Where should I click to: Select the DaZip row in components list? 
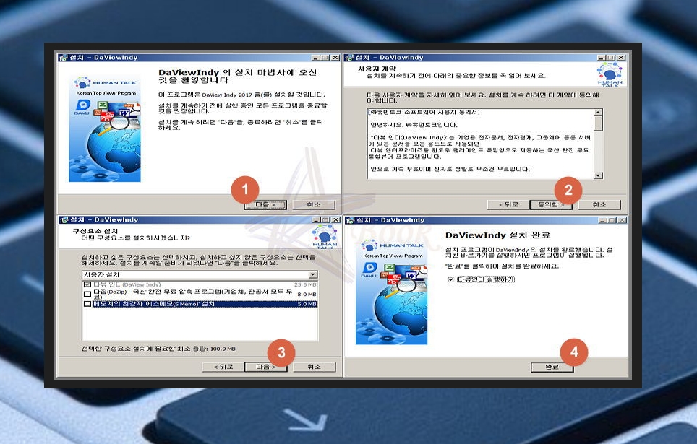[x=200, y=294]
